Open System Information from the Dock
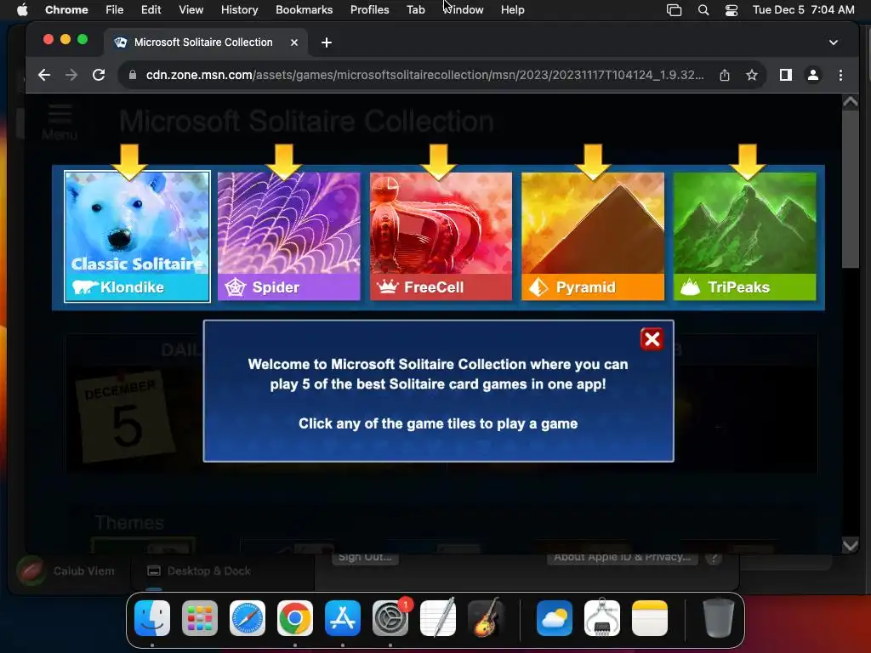871x653 pixels. tap(602, 617)
